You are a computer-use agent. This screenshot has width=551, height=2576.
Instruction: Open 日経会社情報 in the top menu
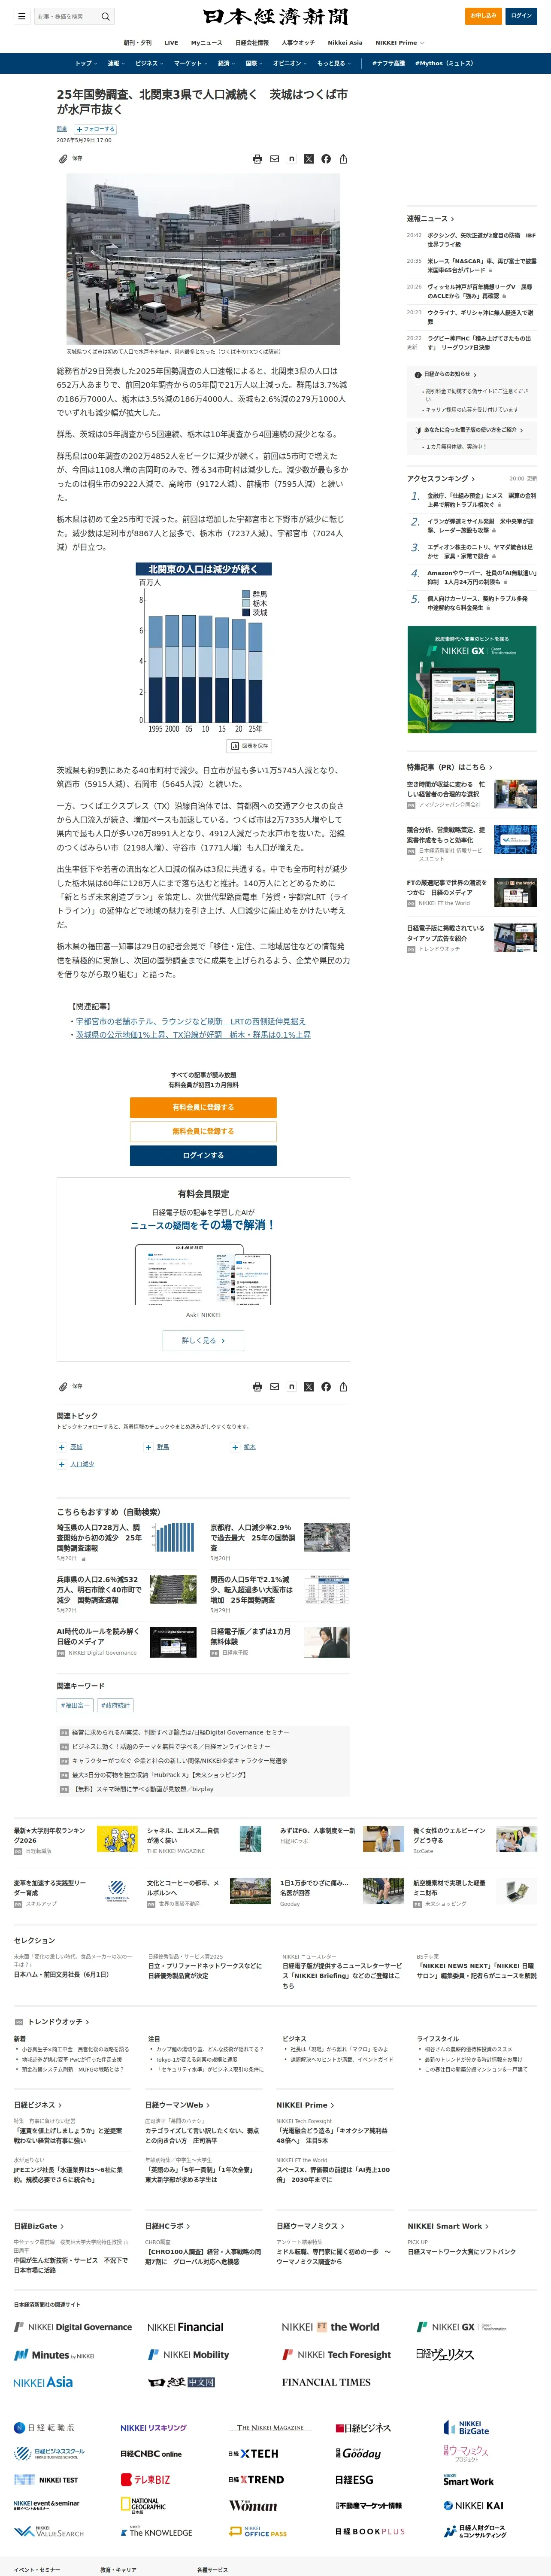tap(252, 43)
